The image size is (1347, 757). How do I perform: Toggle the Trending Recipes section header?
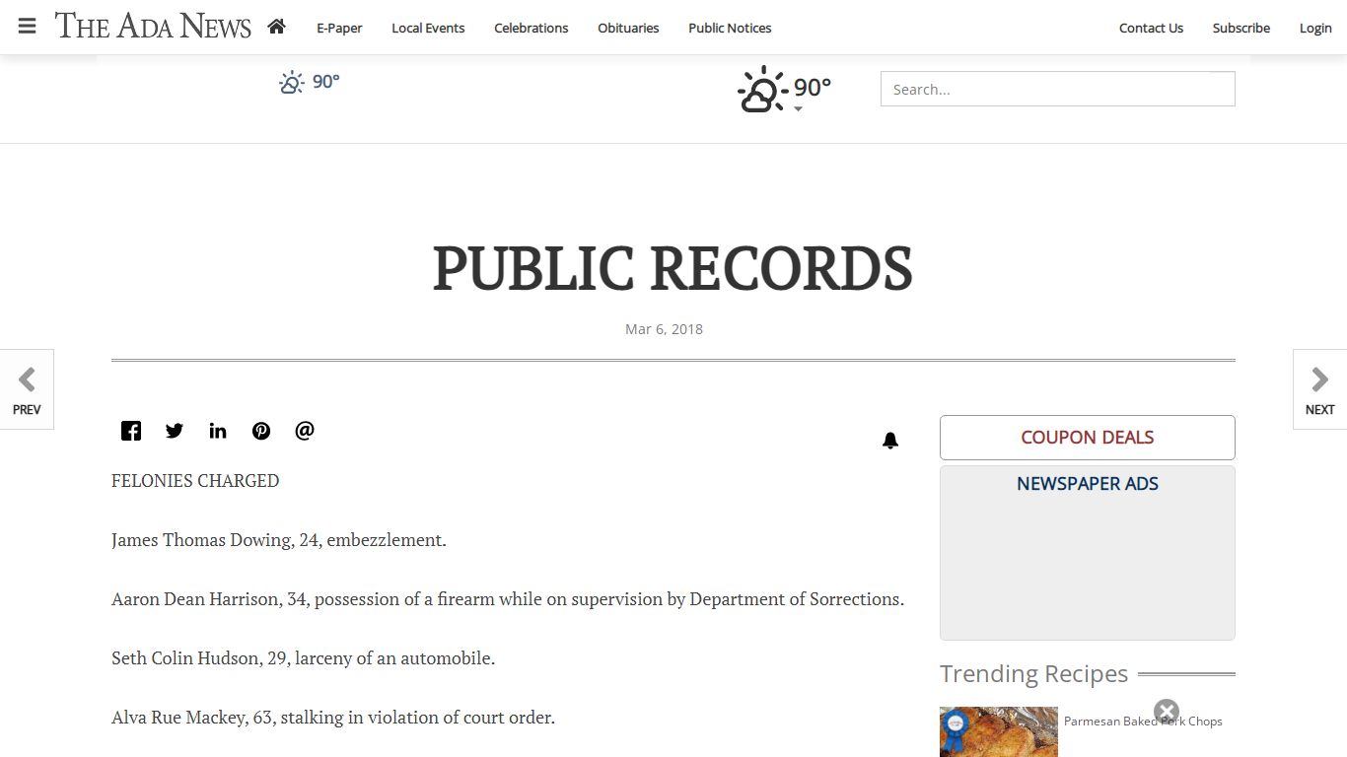1033,673
